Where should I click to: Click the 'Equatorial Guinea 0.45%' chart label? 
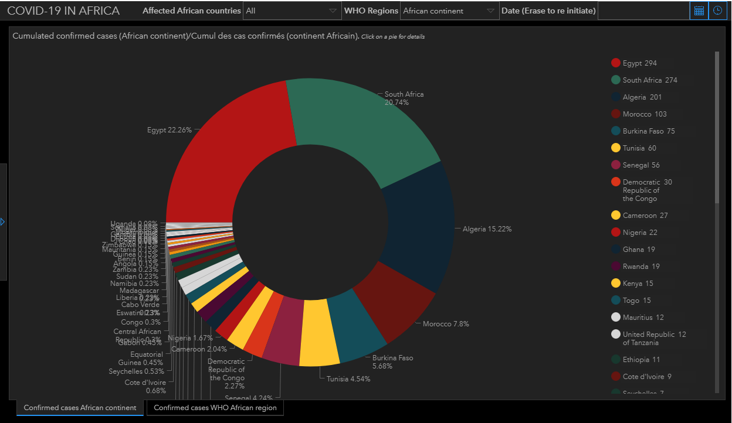point(140,359)
